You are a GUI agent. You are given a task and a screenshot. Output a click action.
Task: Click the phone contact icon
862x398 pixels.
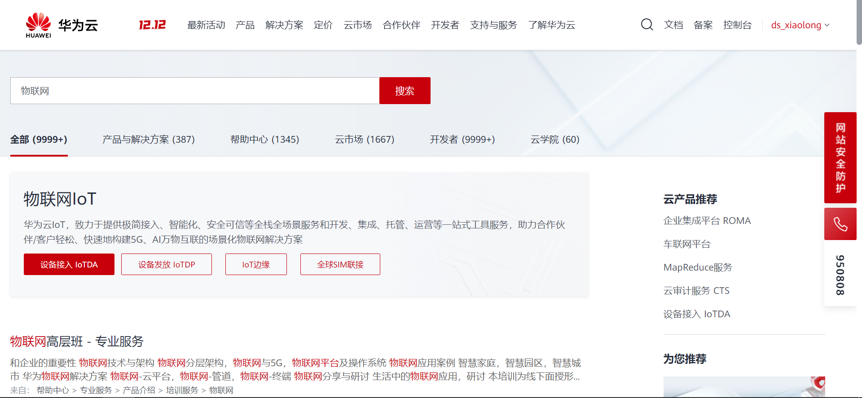click(840, 224)
